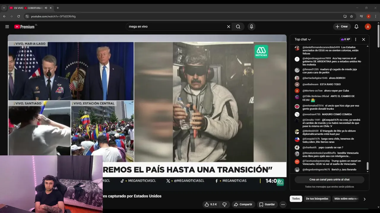Open more video actions ellipsis button

283,204
